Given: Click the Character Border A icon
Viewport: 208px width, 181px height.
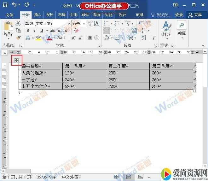Looking at the screenshot, I should (x=97, y=23).
